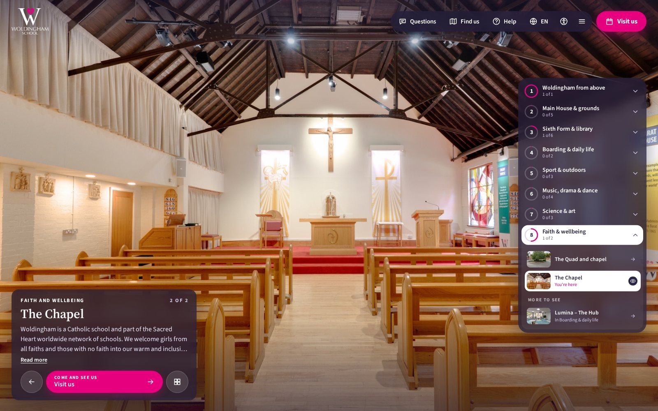Click the Main House & grounds label
This screenshot has height=411, width=658.
tap(571, 109)
